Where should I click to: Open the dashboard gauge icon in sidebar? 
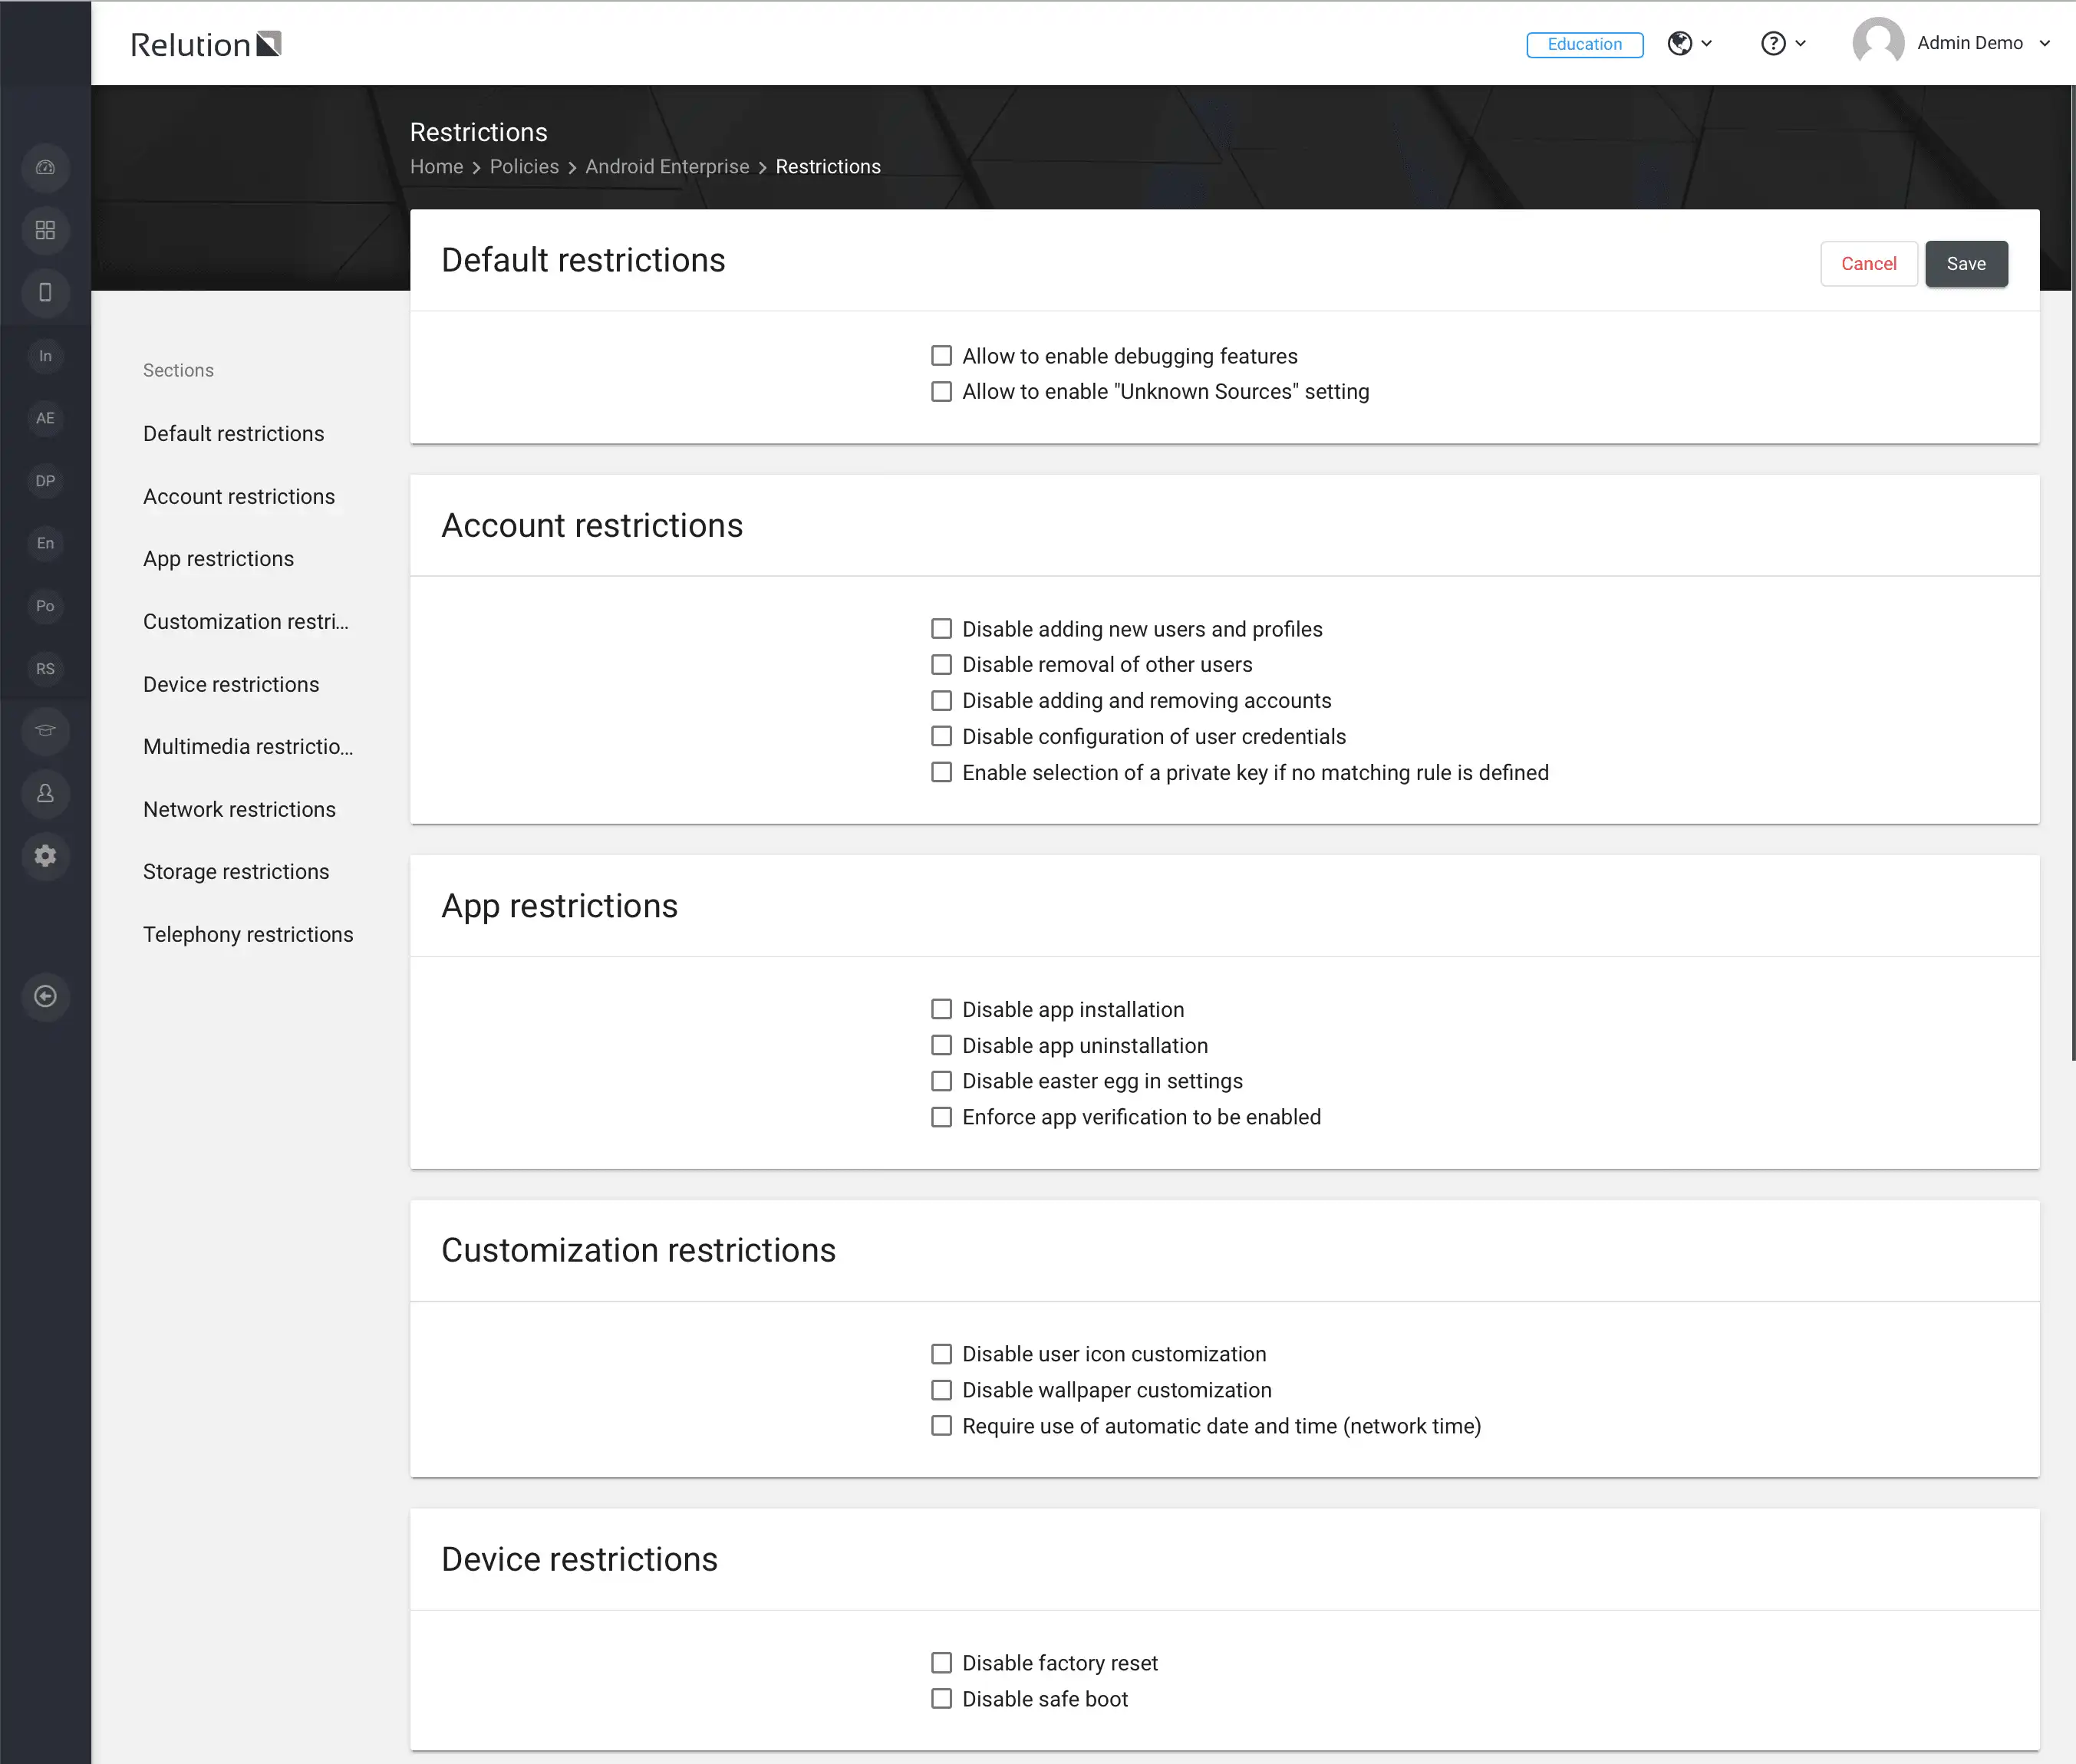45,167
